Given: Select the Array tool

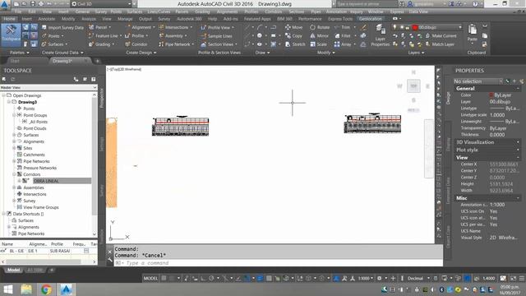Looking at the screenshot, I should 344,44.
